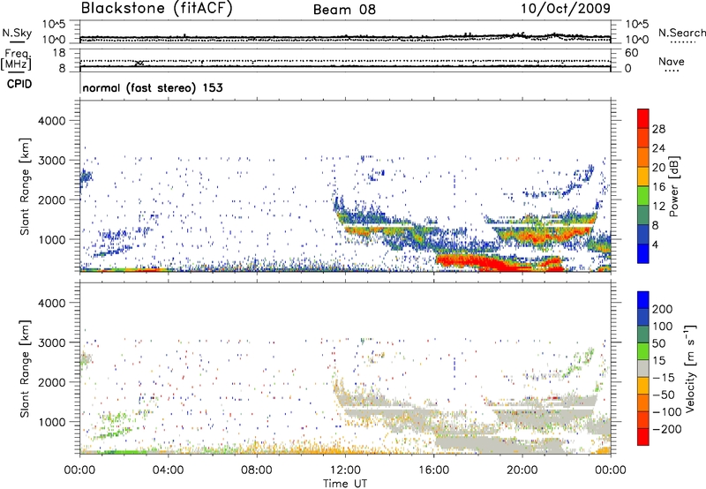Click the '16' label on power color bar
706x489 pixels.
tap(658, 187)
